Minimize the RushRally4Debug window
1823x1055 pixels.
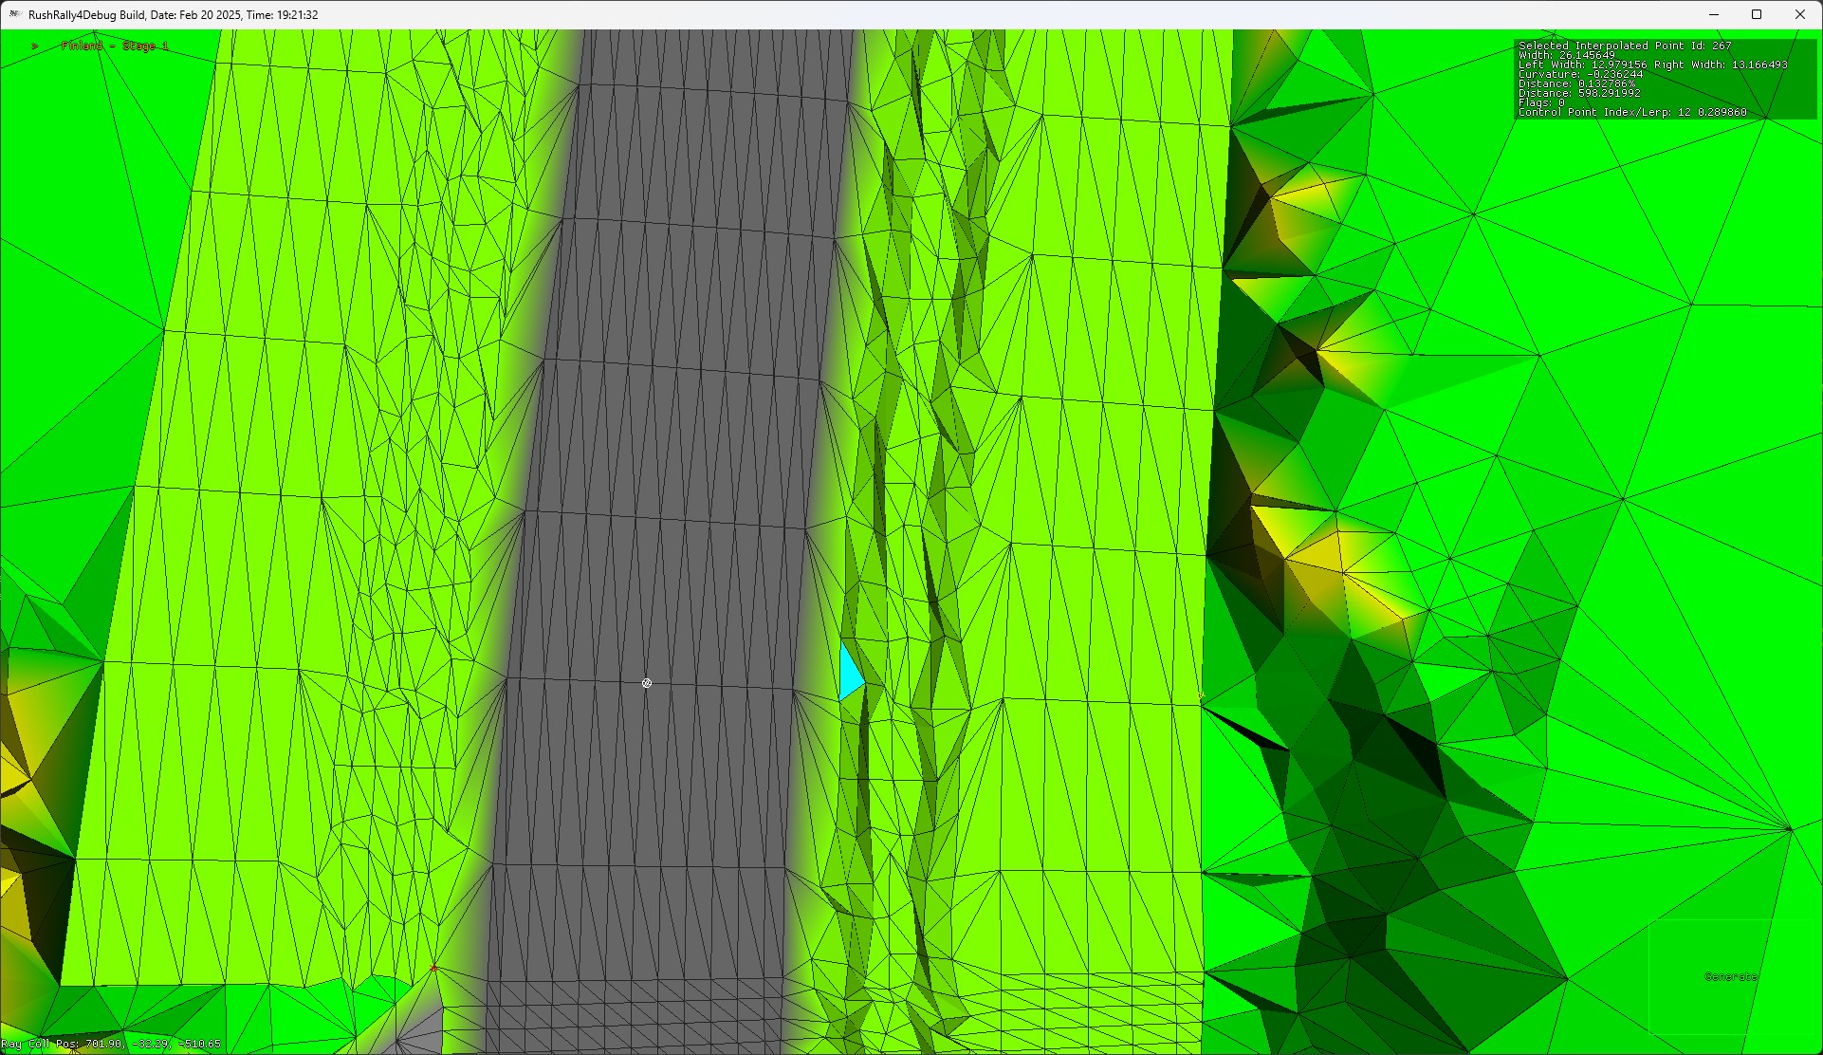(x=1713, y=14)
